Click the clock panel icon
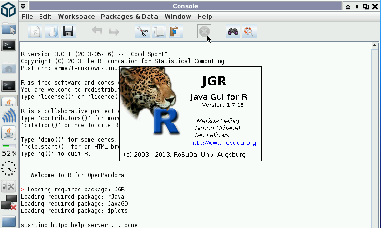The image size is (381, 228). tap(9, 169)
